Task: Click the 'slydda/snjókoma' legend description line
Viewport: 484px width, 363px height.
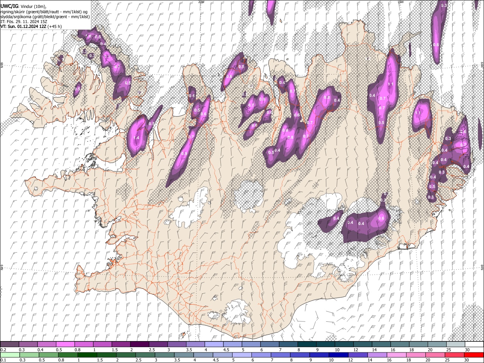Action: click(x=45, y=17)
